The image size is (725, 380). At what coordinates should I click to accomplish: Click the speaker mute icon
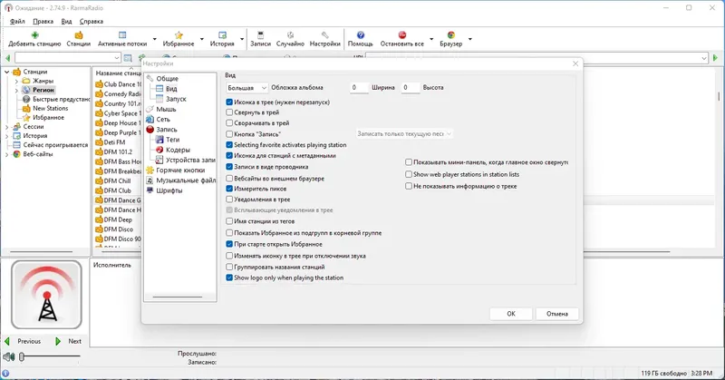coord(8,356)
